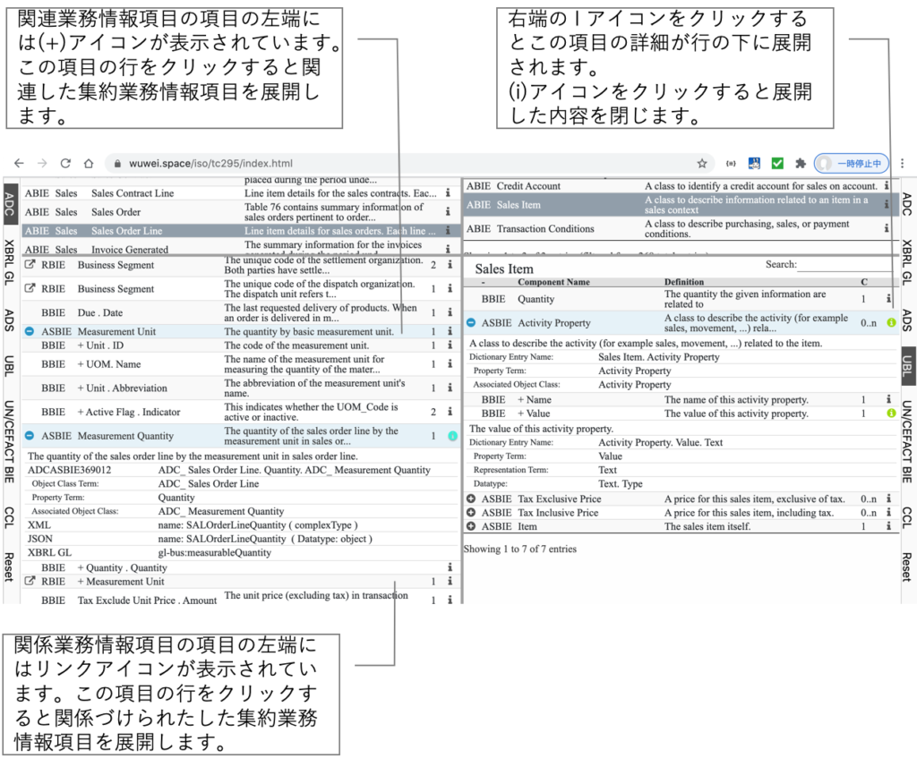Viewport: 917px width, 767px height.
Task: Click info icon on + Active Flag . Indicator row
Action: click(x=450, y=412)
